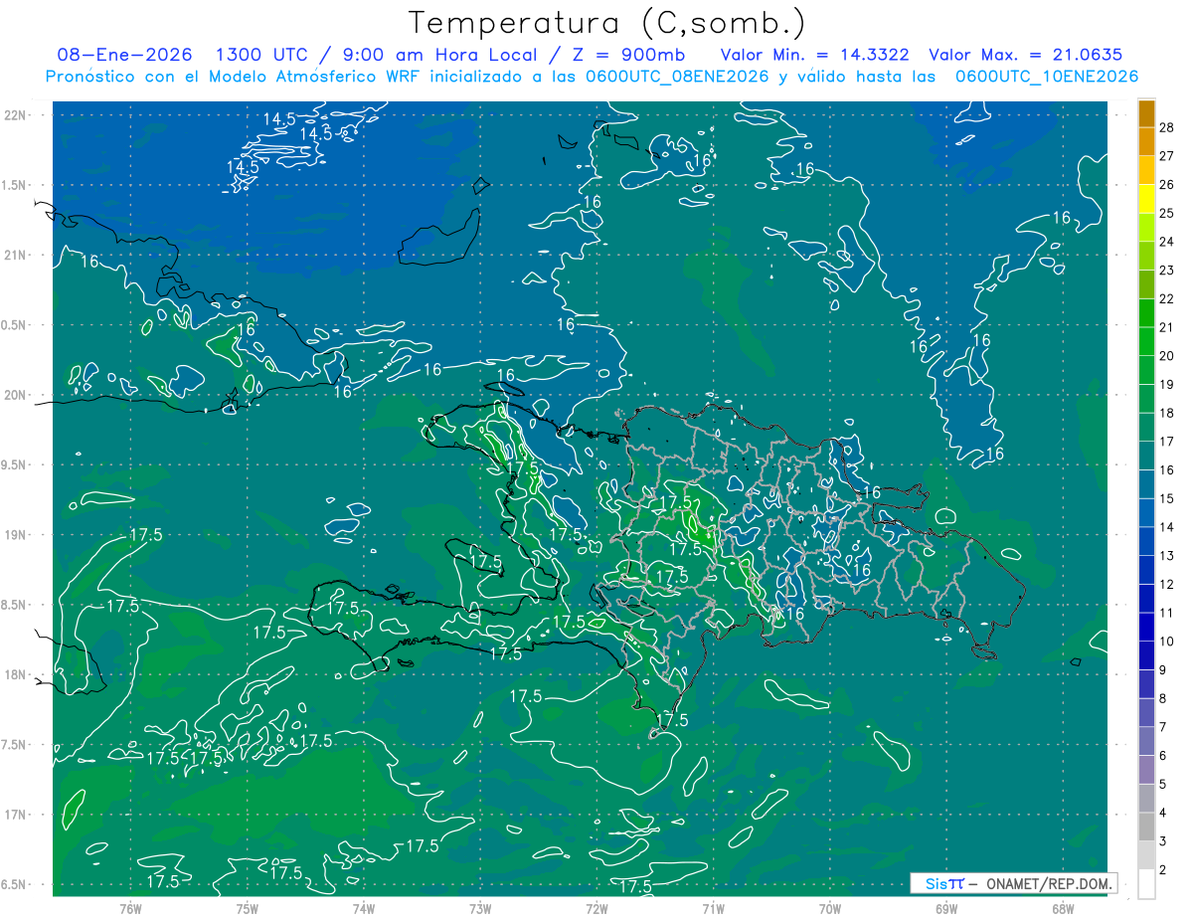1193x922 pixels.
Task: Click 'Valor Max. = 21.0635' text
Action: click(x=1025, y=55)
